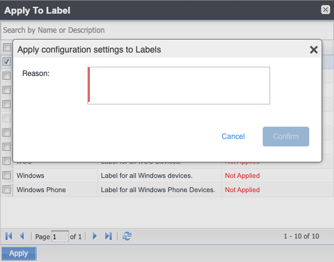Focus the Reason text area
Screen dimensions: 334x262
(x=178, y=86)
